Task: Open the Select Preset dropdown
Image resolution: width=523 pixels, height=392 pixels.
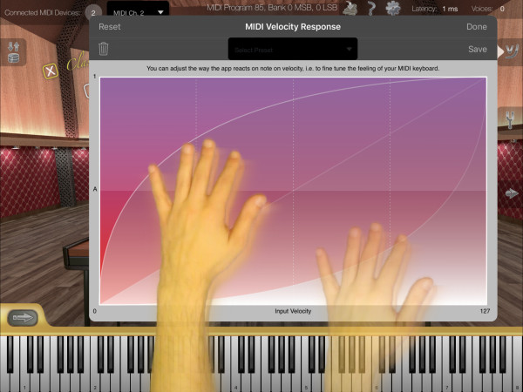Action: coord(293,49)
